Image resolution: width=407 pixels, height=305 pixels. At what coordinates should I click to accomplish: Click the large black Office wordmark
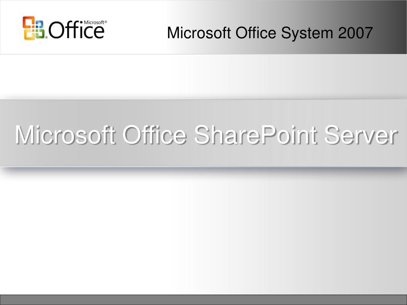coord(77,29)
